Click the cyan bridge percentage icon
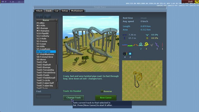Screen dimensions: 199x112 147,35
